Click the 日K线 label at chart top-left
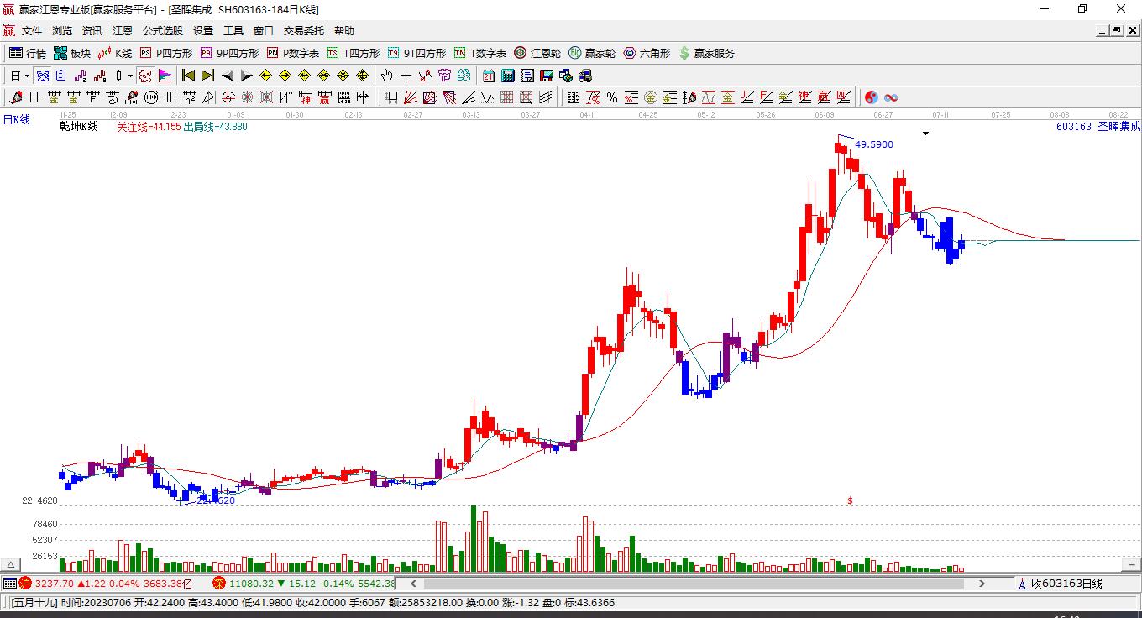 click(x=16, y=119)
